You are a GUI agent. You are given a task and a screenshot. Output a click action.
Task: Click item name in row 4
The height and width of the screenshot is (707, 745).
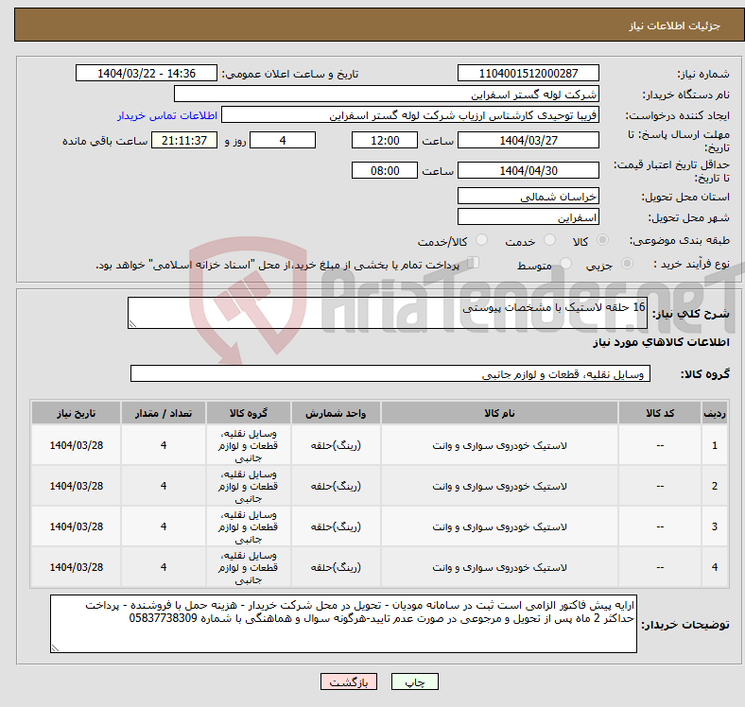coord(499,567)
